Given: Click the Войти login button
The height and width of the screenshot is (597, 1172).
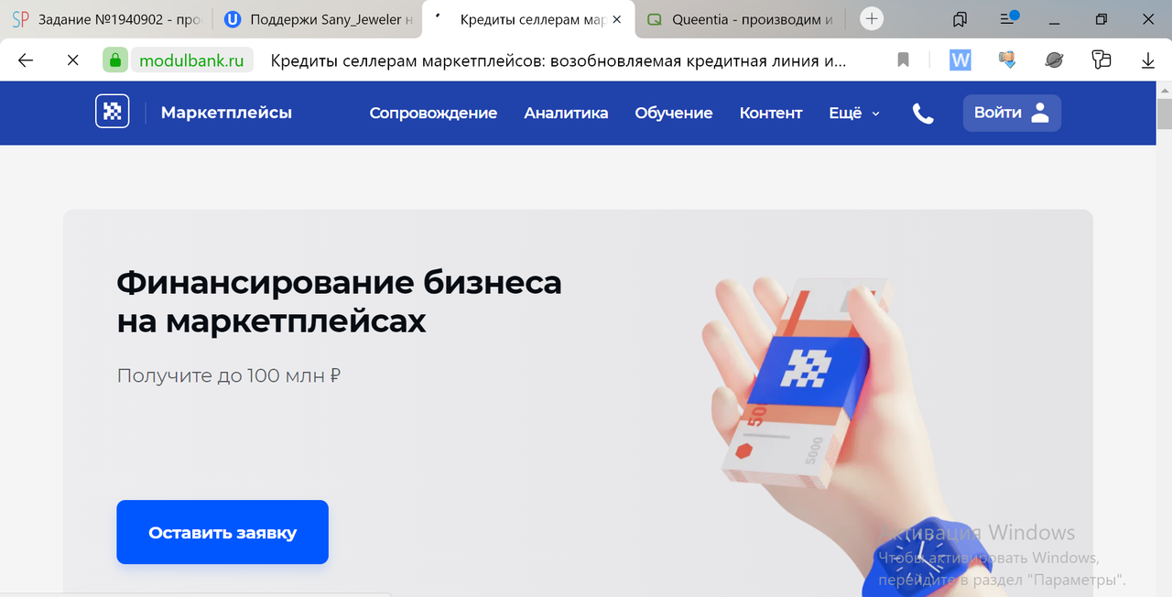Looking at the screenshot, I should 1012,113.
